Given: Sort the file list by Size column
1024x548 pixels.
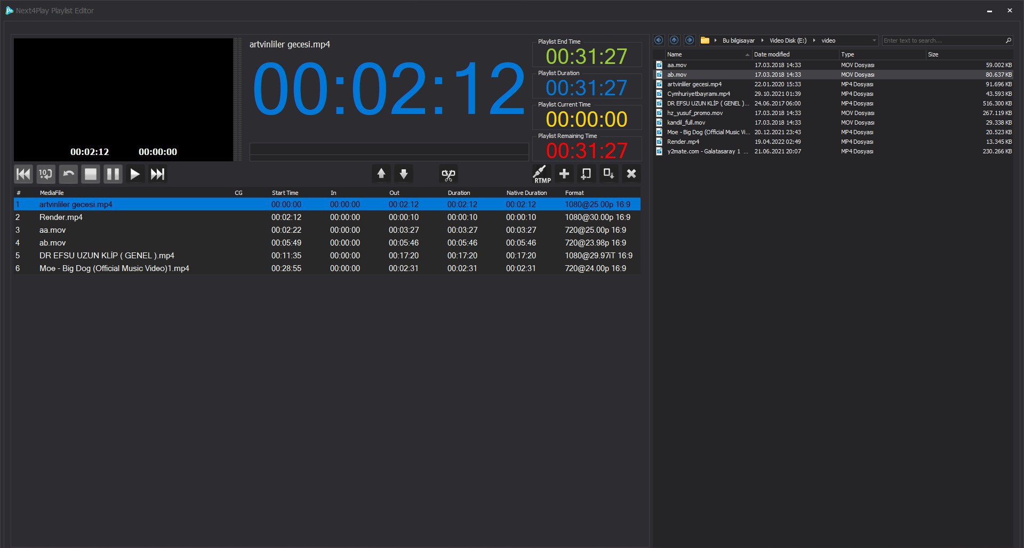Looking at the screenshot, I should coord(933,54).
